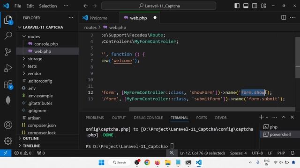Image resolution: width=300 pixels, height=168 pixels.
Task: Open the overflow menu ellipsis in title bar
Action: pos(66,6)
